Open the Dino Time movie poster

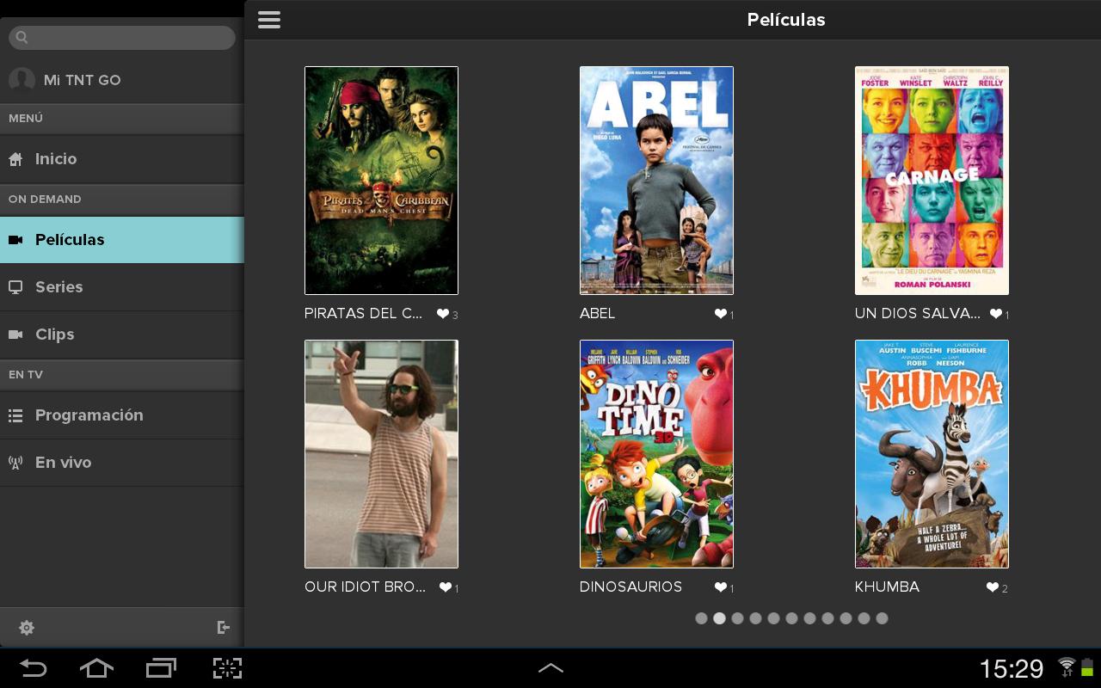click(656, 454)
